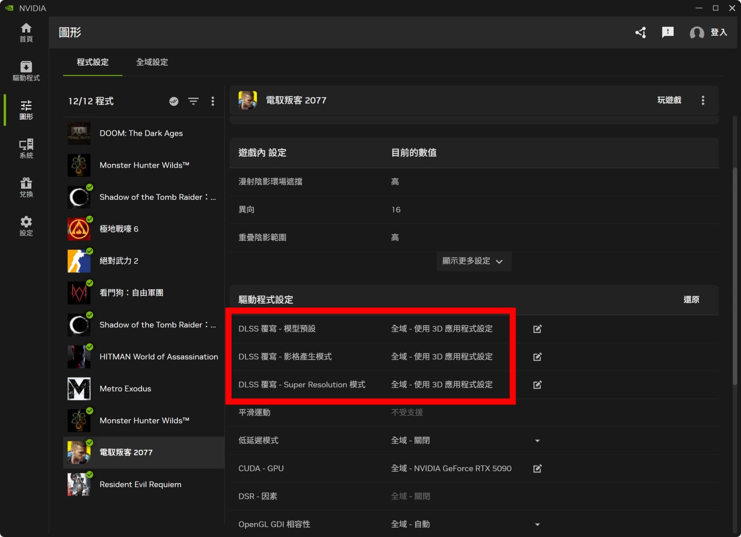741x537 pixels.
Task: Open the three-dot menu beside 玩遊戲
Action: (x=703, y=100)
